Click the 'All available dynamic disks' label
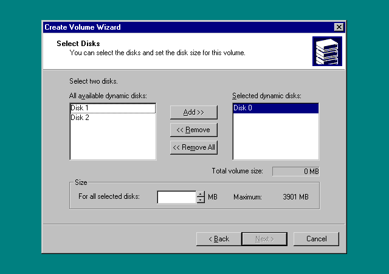The height and width of the screenshot is (274, 389). pyautogui.click(x=108, y=96)
